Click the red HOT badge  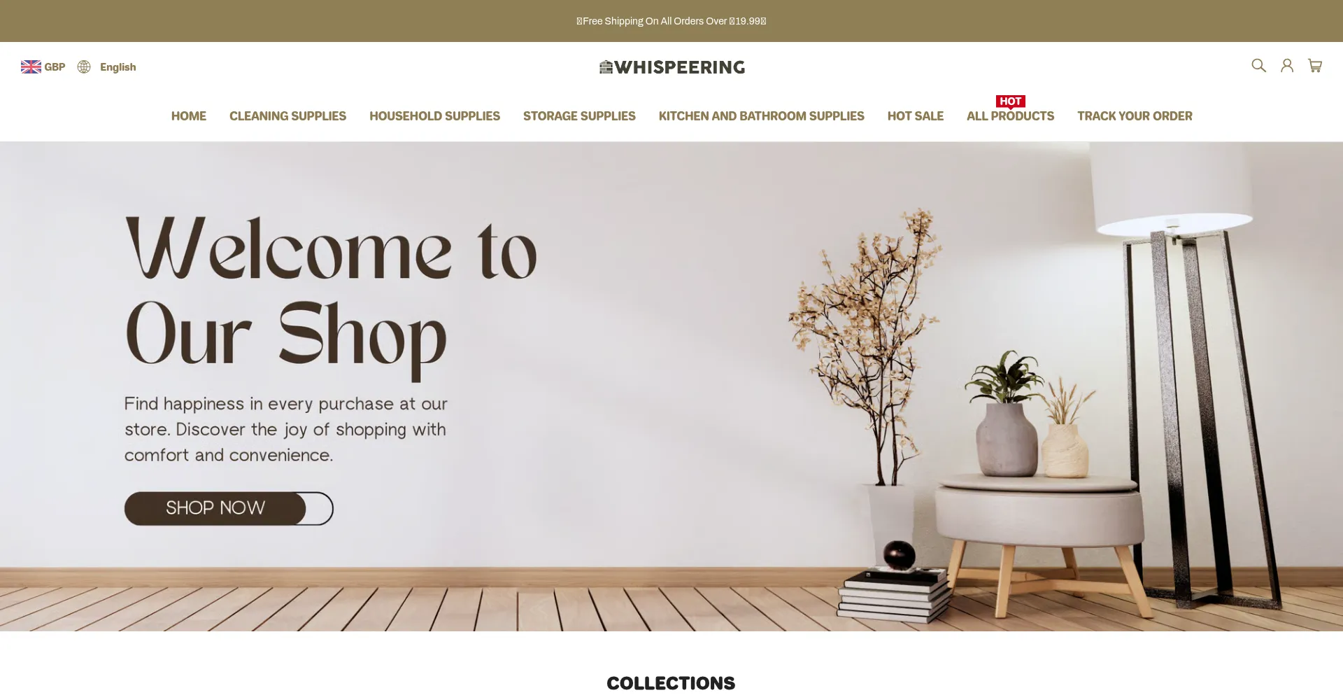pyautogui.click(x=1011, y=101)
